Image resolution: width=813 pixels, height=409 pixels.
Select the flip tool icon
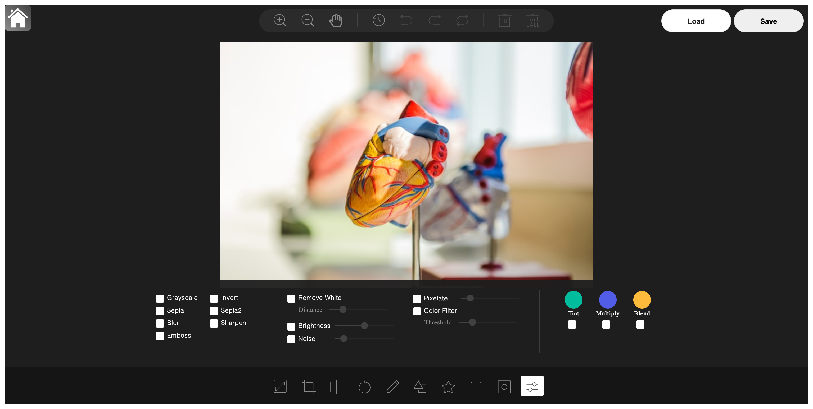336,386
